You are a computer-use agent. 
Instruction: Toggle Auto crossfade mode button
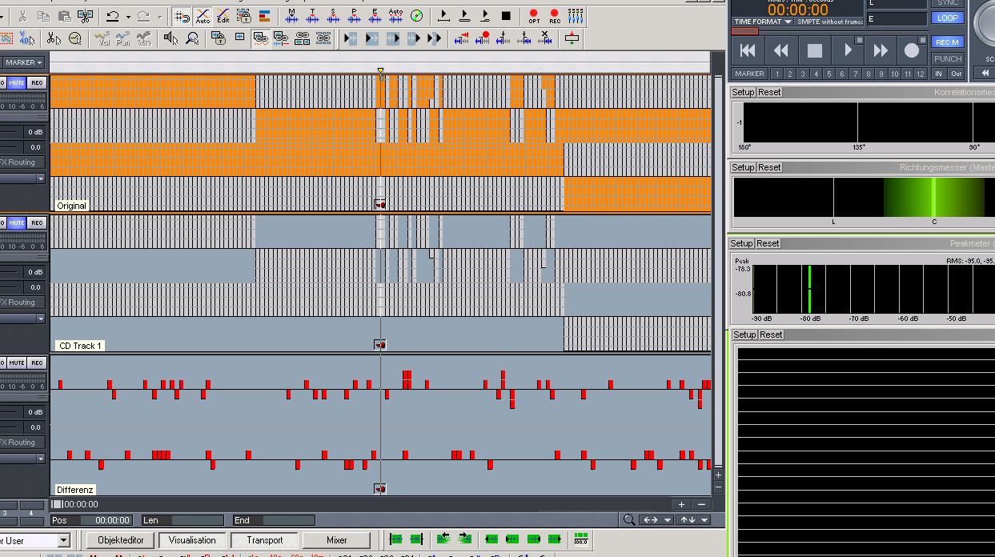203,16
